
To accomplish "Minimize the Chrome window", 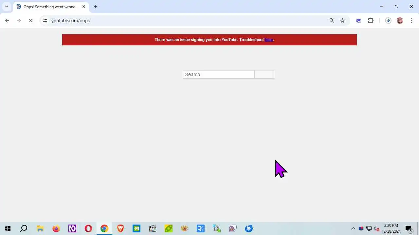I will coord(381,7).
